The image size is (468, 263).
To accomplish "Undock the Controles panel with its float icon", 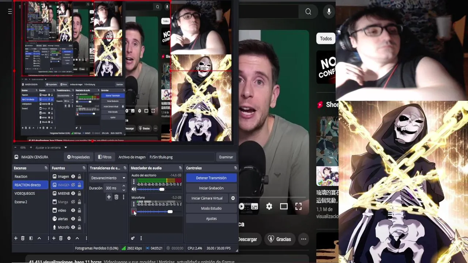I will 235,168.
